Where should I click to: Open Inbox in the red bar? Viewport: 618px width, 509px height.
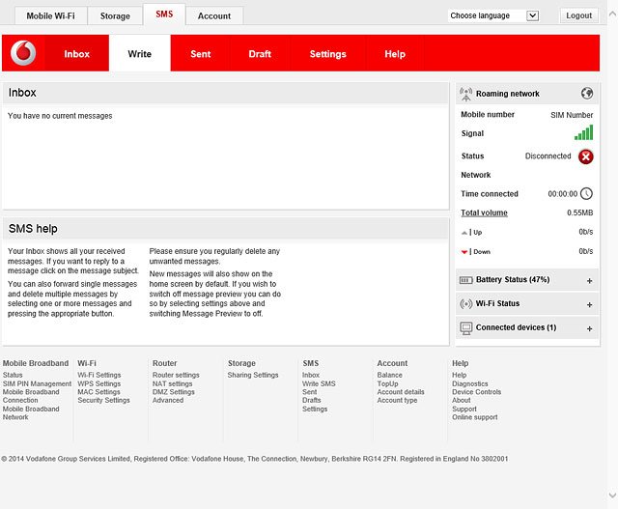point(77,54)
